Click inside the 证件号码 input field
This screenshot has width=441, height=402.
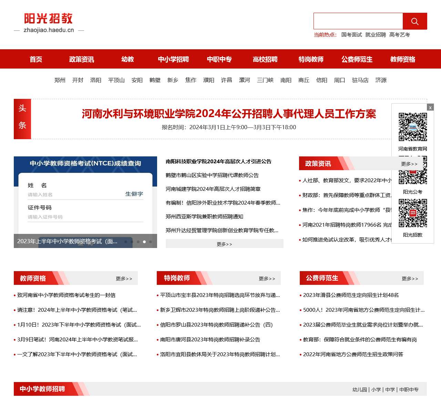(x=85, y=217)
